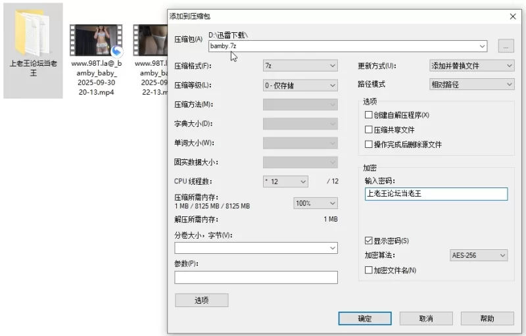Screen dimensions: 526x336
Task: Check the 压缩共享文件 option
Action: [368, 130]
